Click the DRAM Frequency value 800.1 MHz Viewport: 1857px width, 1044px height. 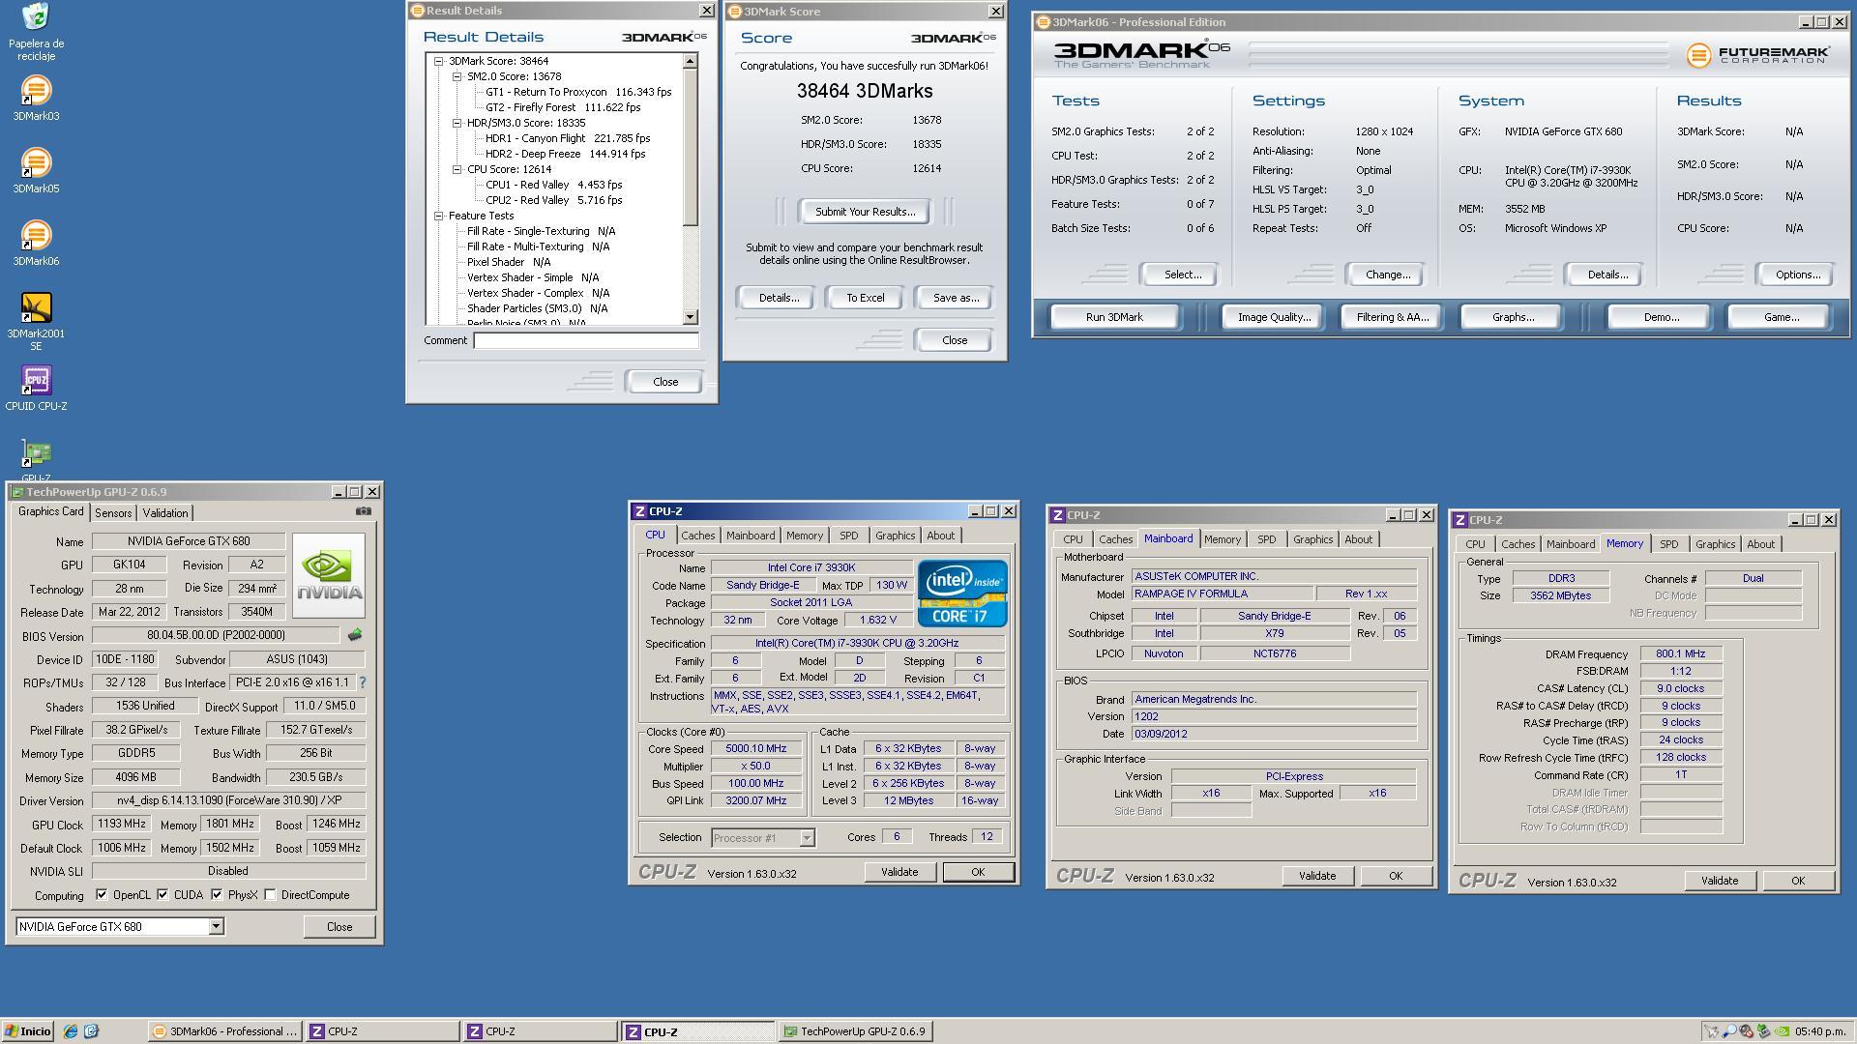(x=1680, y=653)
